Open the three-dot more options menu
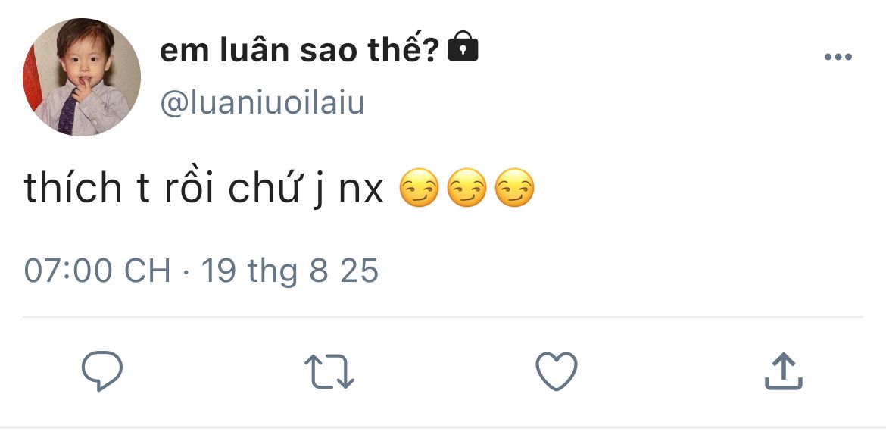 [x=838, y=57]
